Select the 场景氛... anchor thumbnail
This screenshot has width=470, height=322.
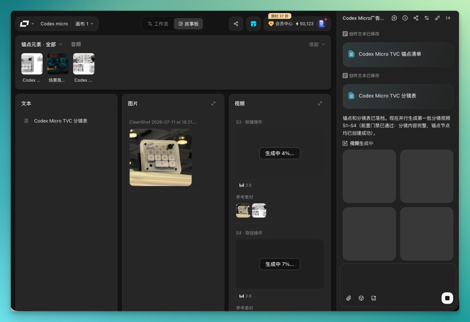click(x=58, y=64)
